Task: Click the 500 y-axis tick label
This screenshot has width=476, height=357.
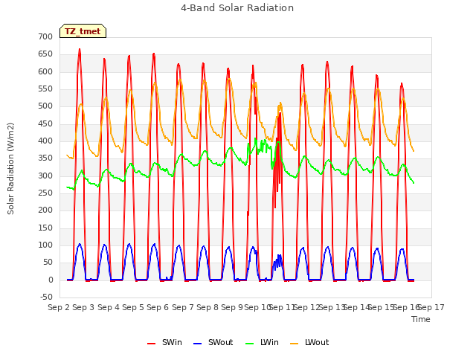Action: (45, 106)
